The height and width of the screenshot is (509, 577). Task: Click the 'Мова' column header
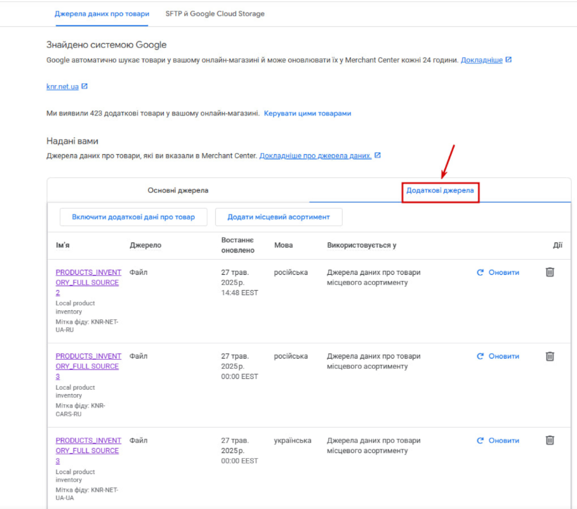tap(283, 245)
